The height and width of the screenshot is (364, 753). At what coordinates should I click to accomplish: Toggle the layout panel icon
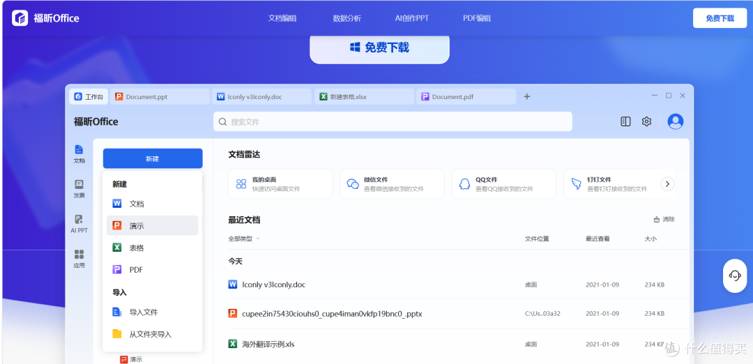pyautogui.click(x=625, y=121)
